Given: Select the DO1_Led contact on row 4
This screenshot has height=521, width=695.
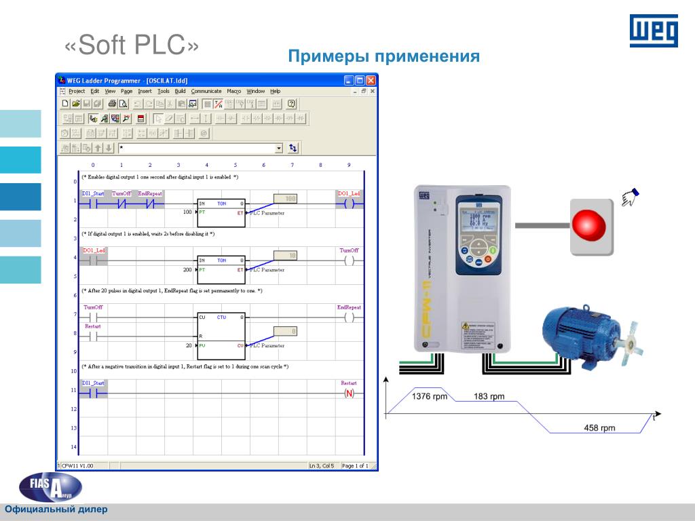Looking at the screenshot, I should 93,260.
